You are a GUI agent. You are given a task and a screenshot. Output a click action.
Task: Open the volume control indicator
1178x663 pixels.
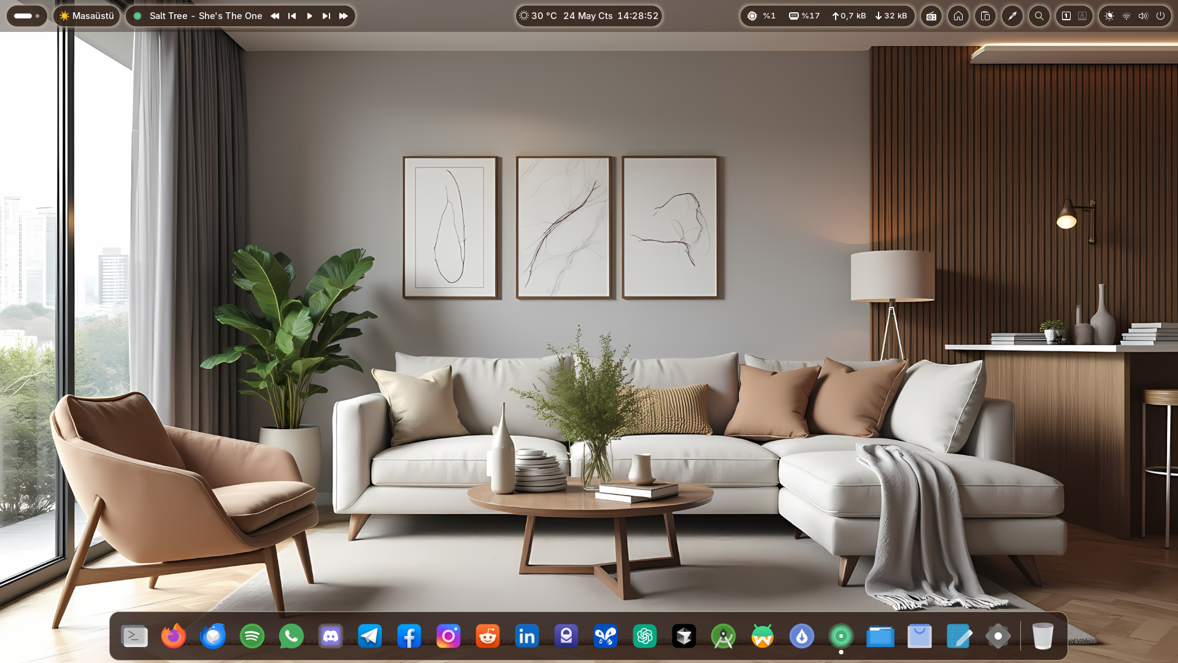pyautogui.click(x=1143, y=16)
